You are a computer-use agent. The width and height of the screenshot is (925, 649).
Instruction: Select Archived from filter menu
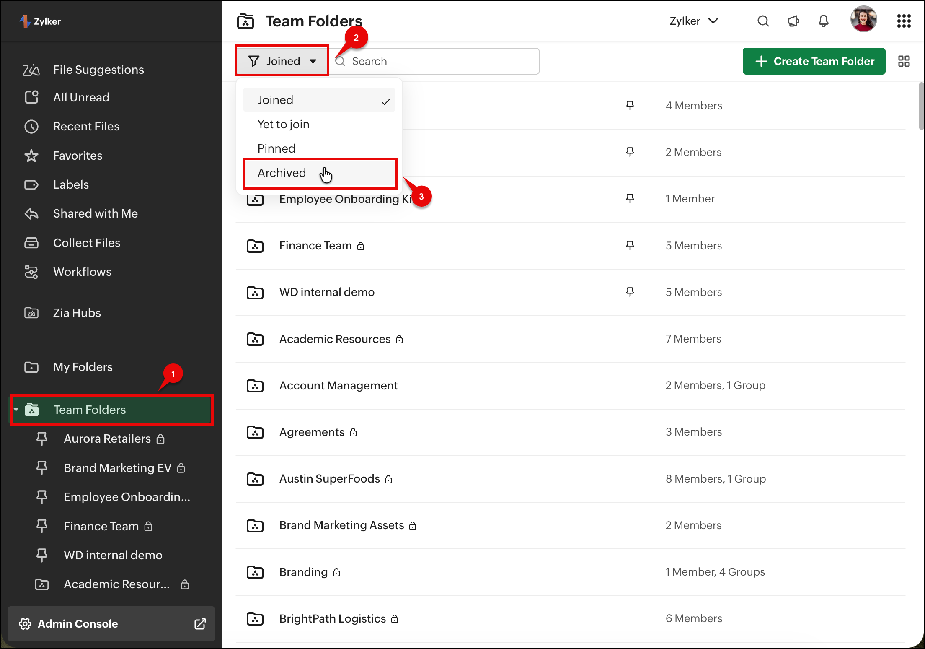pos(282,173)
